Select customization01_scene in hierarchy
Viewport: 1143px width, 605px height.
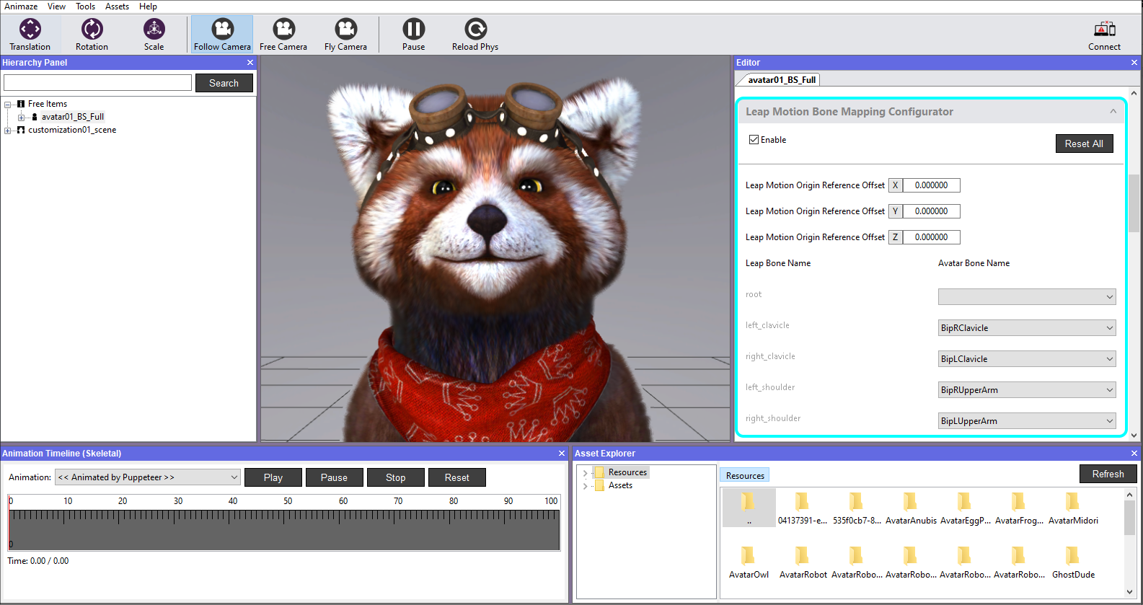tap(72, 131)
